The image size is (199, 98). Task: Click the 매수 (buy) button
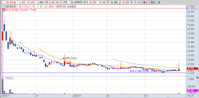coord(145,2)
